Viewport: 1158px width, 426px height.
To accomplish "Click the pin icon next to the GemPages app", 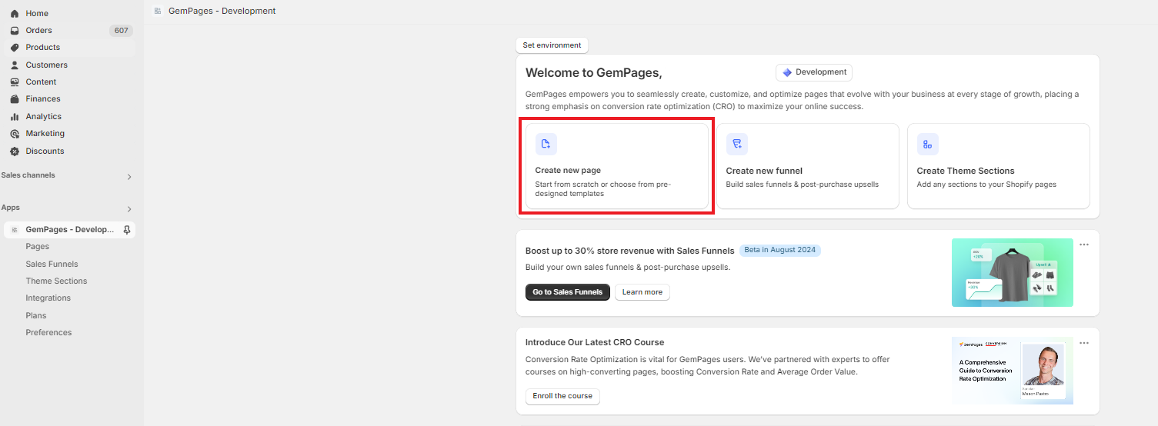I will pyautogui.click(x=127, y=230).
